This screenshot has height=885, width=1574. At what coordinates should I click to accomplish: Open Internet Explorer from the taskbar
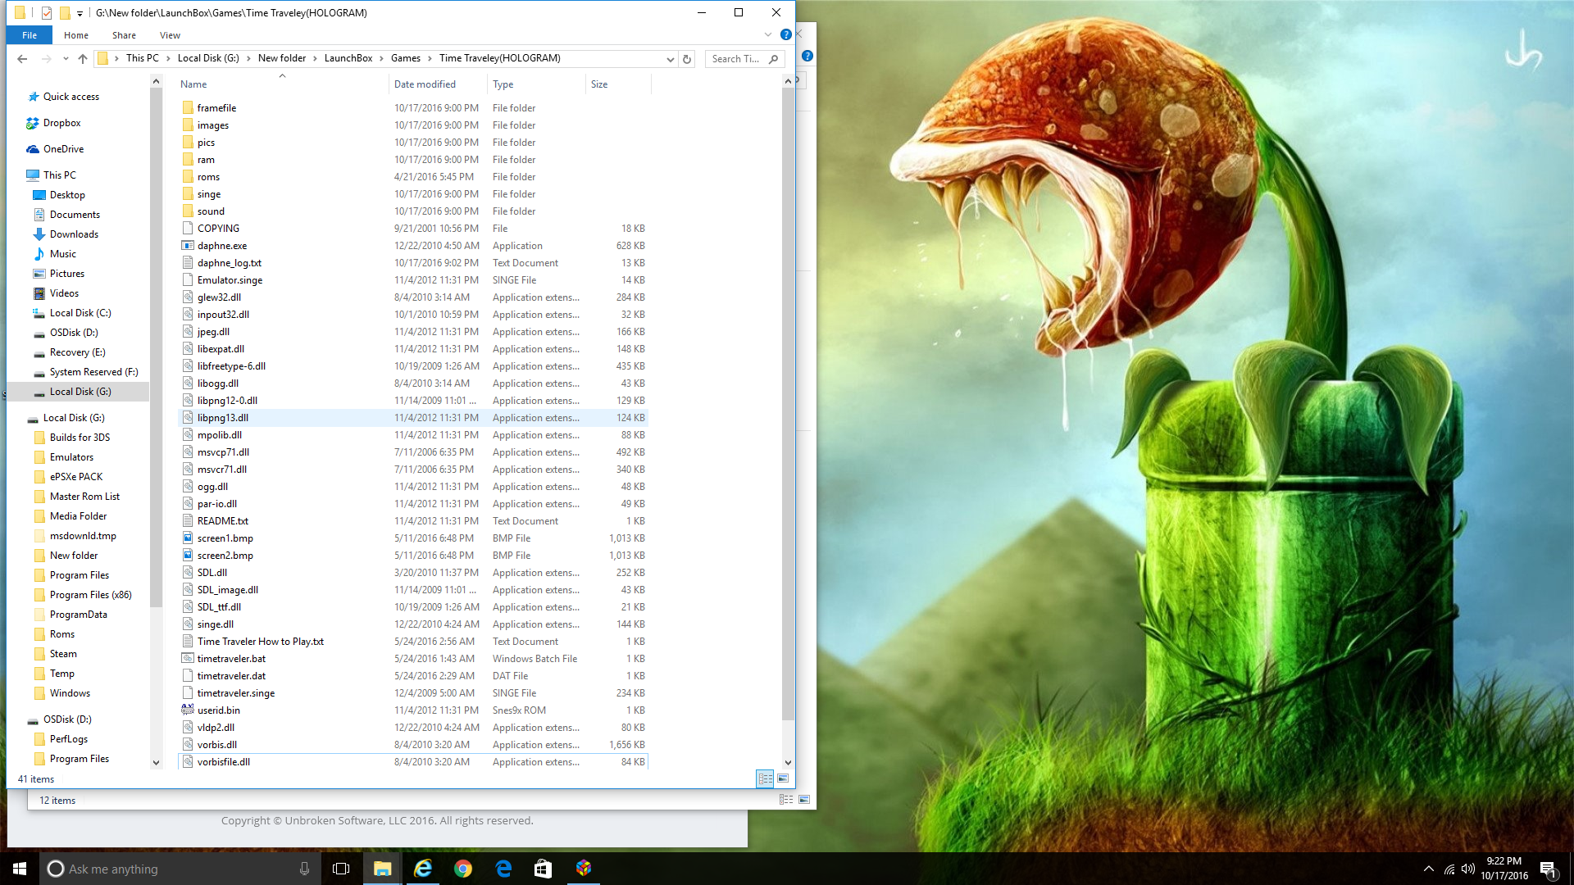423,869
